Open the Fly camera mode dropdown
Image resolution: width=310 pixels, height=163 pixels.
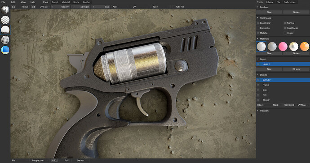(20, 161)
